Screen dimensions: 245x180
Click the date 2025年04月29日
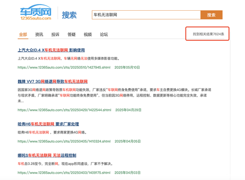point(128,110)
